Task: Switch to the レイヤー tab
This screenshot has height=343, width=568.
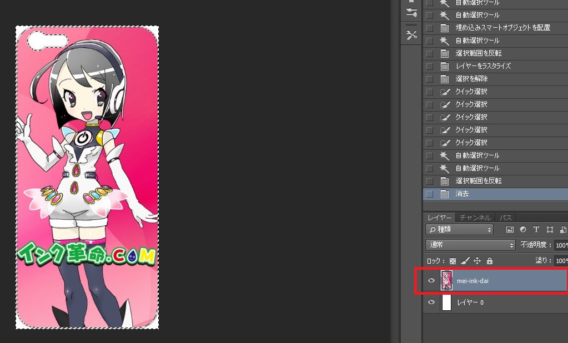Action: [x=439, y=218]
